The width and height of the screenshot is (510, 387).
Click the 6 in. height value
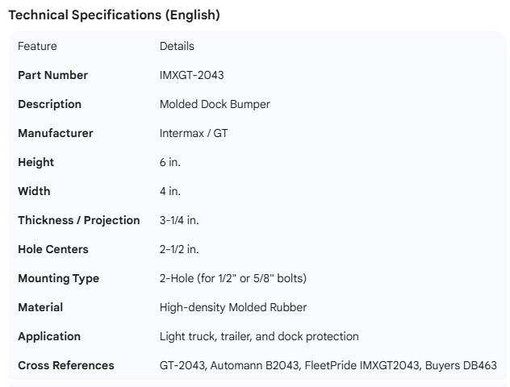(170, 162)
